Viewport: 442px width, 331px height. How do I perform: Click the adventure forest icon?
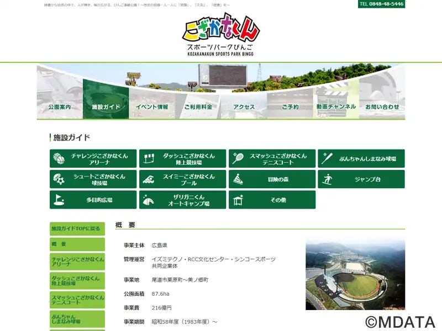point(238,179)
